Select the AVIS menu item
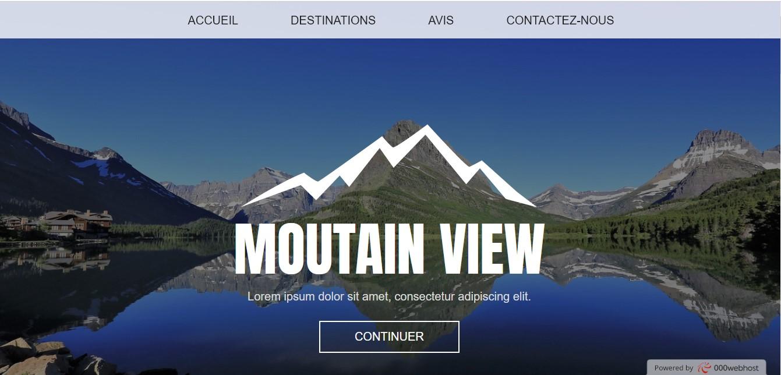This screenshot has height=375, width=781. click(x=441, y=20)
